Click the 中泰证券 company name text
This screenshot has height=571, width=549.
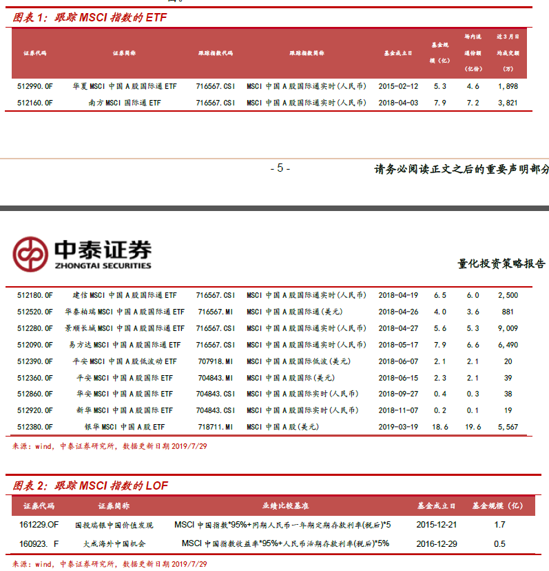(103, 250)
